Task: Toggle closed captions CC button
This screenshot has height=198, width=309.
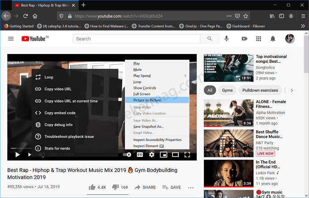Action: pos(140,155)
